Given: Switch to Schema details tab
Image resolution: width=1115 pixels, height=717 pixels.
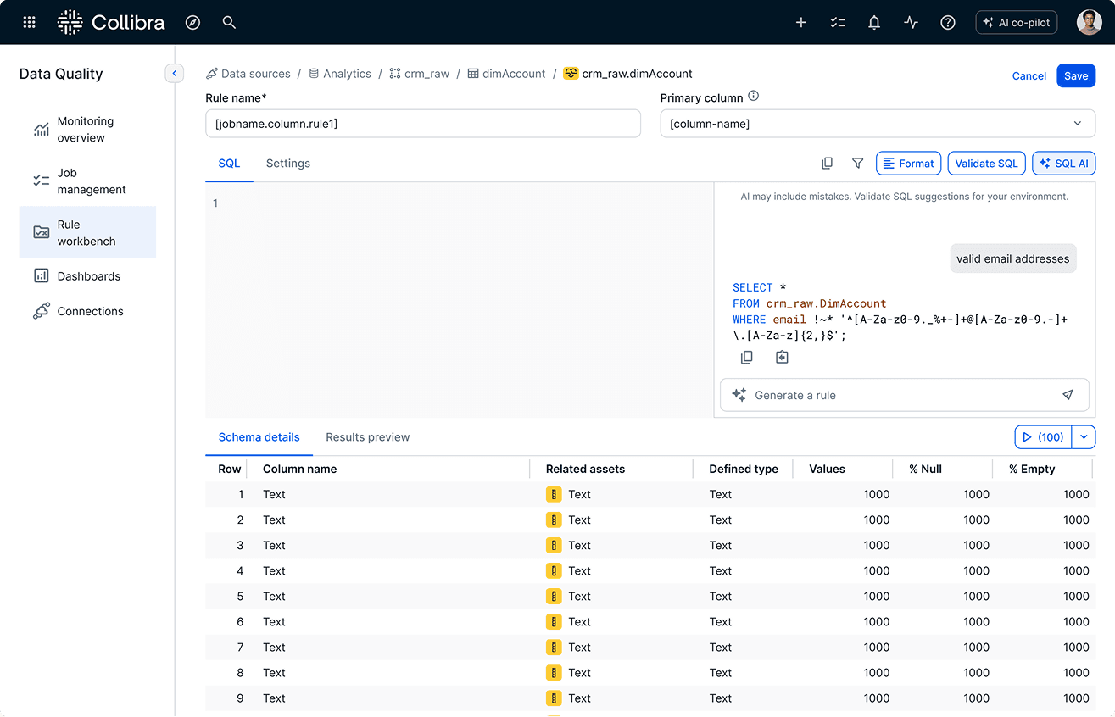Looking at the screenshot, I should pyautogui.click(x=259, y=437).
